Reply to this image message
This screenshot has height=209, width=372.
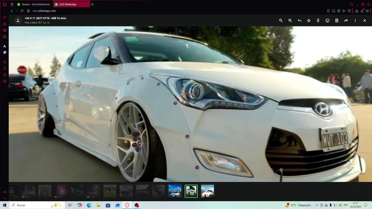(299, 21)
